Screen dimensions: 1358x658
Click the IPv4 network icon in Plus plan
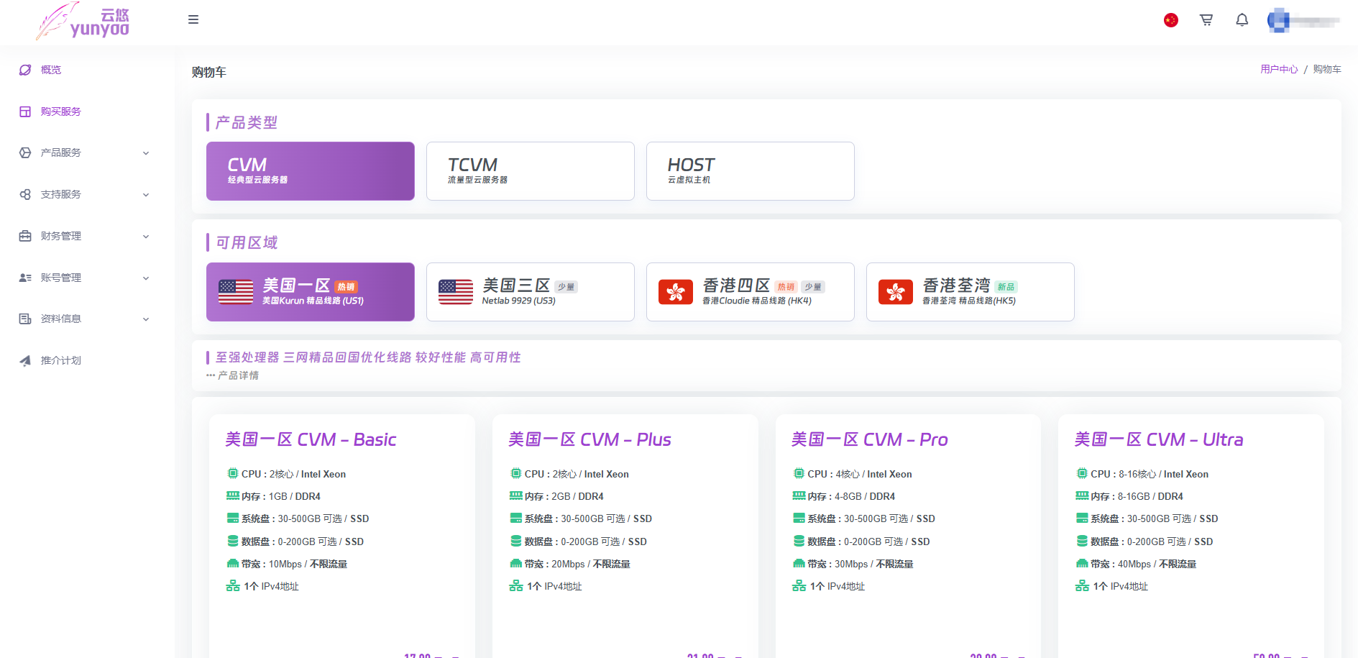pyautogui.click(x=516, y=586)
